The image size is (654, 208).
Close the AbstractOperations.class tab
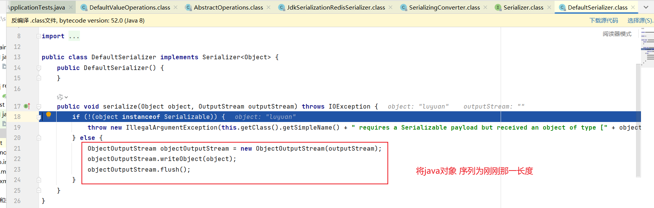268,7
